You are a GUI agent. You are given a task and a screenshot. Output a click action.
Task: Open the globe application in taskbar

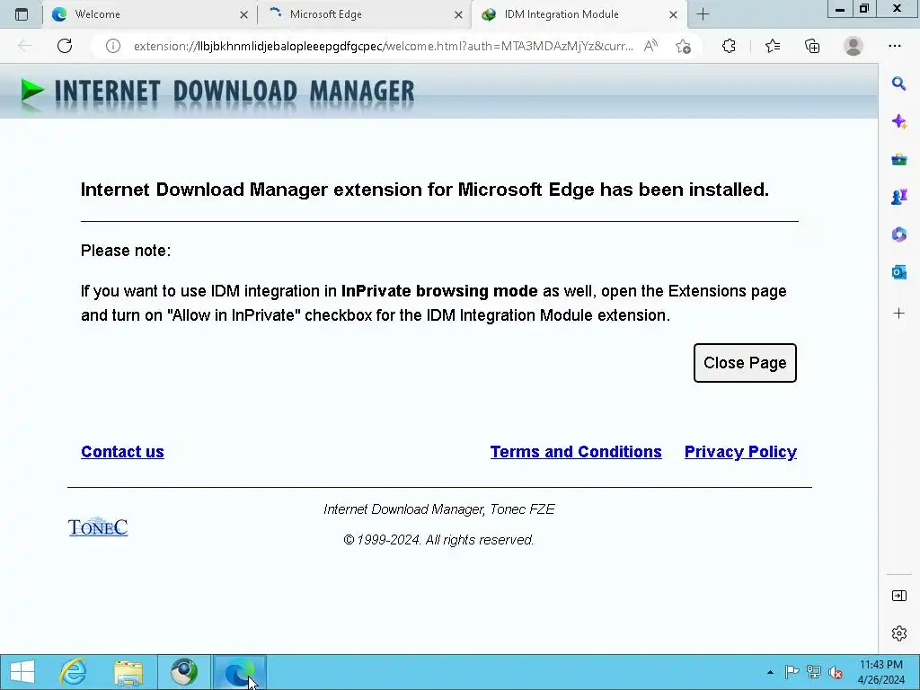(x=184, y=672)
